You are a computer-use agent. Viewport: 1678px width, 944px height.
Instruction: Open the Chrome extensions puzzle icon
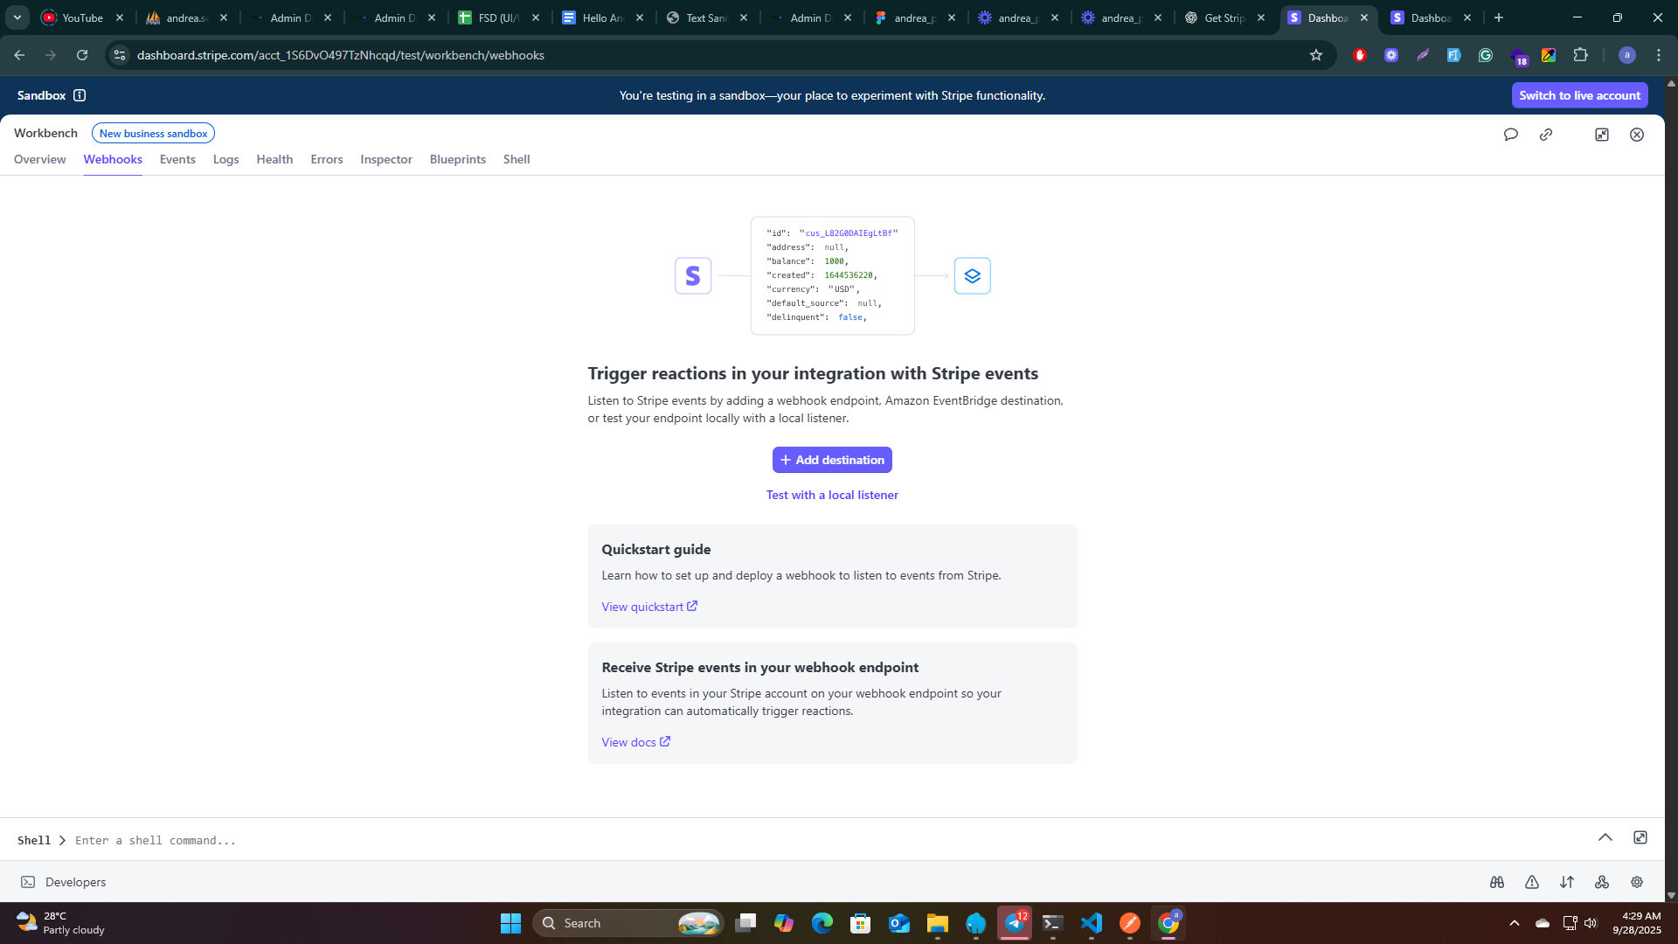(x=1580, y=55)
